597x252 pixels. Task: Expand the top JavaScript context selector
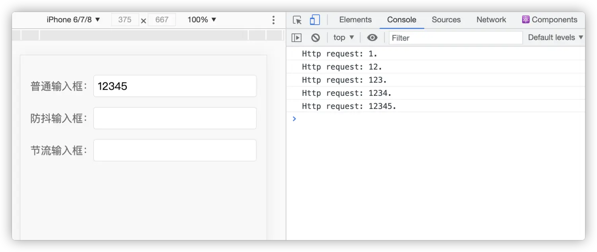(x=343, y=38)
